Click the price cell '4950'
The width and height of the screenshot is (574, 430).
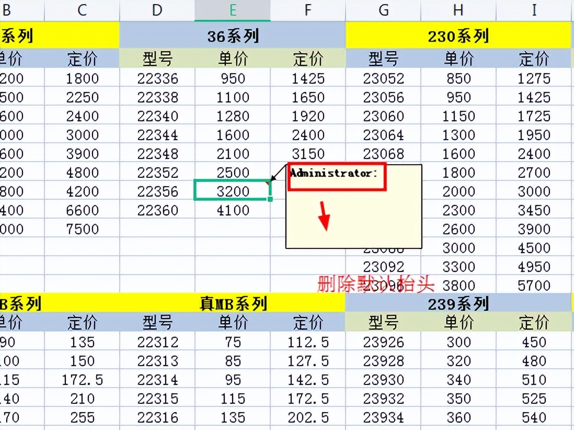tap(534, 267)
